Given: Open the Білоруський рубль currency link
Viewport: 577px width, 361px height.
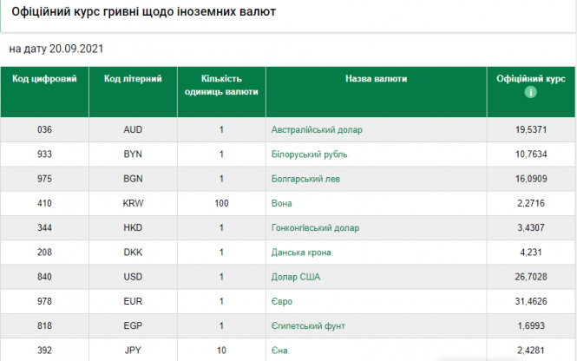Looking at the screenshot, I should pyautogui.click(x=310, y=154).
